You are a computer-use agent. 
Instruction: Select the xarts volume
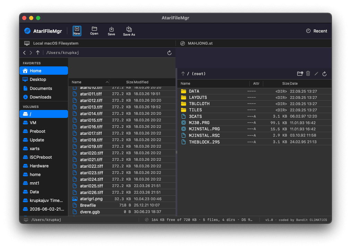44,149
